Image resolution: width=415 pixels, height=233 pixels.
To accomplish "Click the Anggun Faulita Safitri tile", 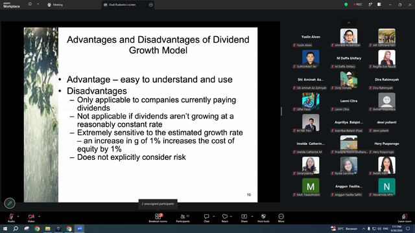I will click(349, 188).
